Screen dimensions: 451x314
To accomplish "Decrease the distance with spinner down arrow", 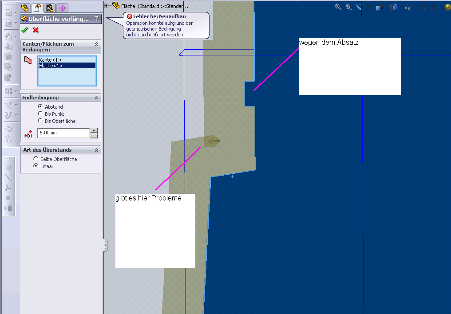I will [x=94, y=136].
